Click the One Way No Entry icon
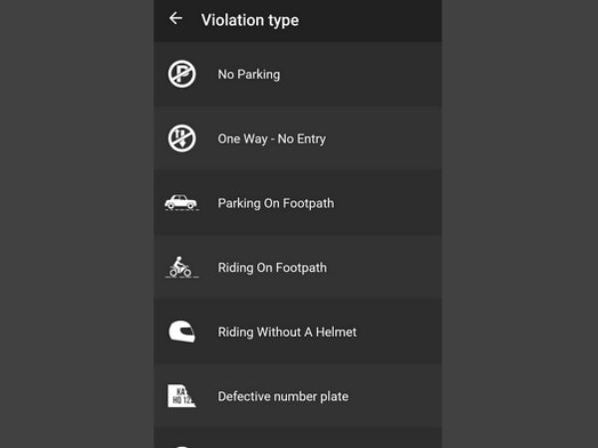Screen dimensions: 598x448 [181, 138]
